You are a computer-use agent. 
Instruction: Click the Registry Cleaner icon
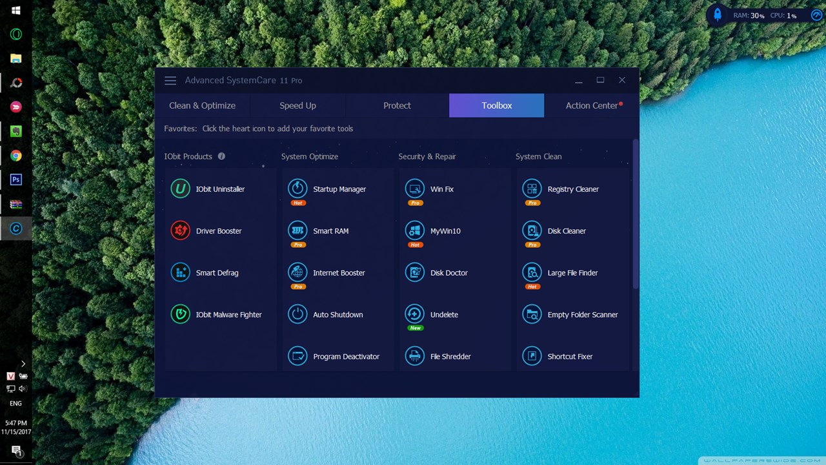coord(532,189)
